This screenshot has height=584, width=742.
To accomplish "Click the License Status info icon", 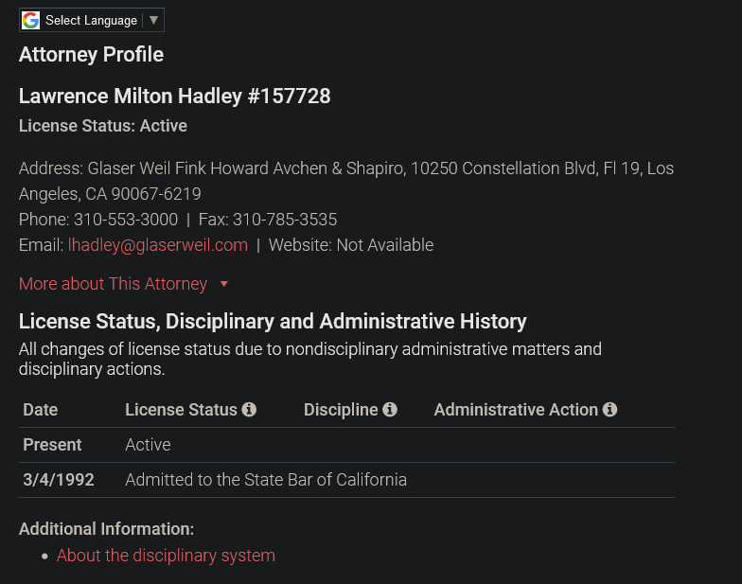I will click(249, 410).
